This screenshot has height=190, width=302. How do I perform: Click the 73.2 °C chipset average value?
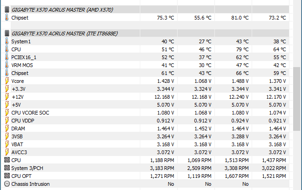[277, 18]
